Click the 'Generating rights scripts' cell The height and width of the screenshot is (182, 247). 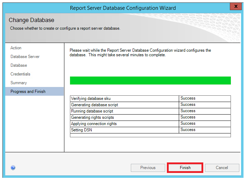pos(125,117)
